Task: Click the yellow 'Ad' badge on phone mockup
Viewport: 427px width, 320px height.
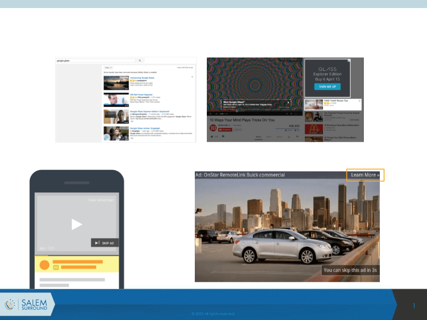Action: [56, 268]
